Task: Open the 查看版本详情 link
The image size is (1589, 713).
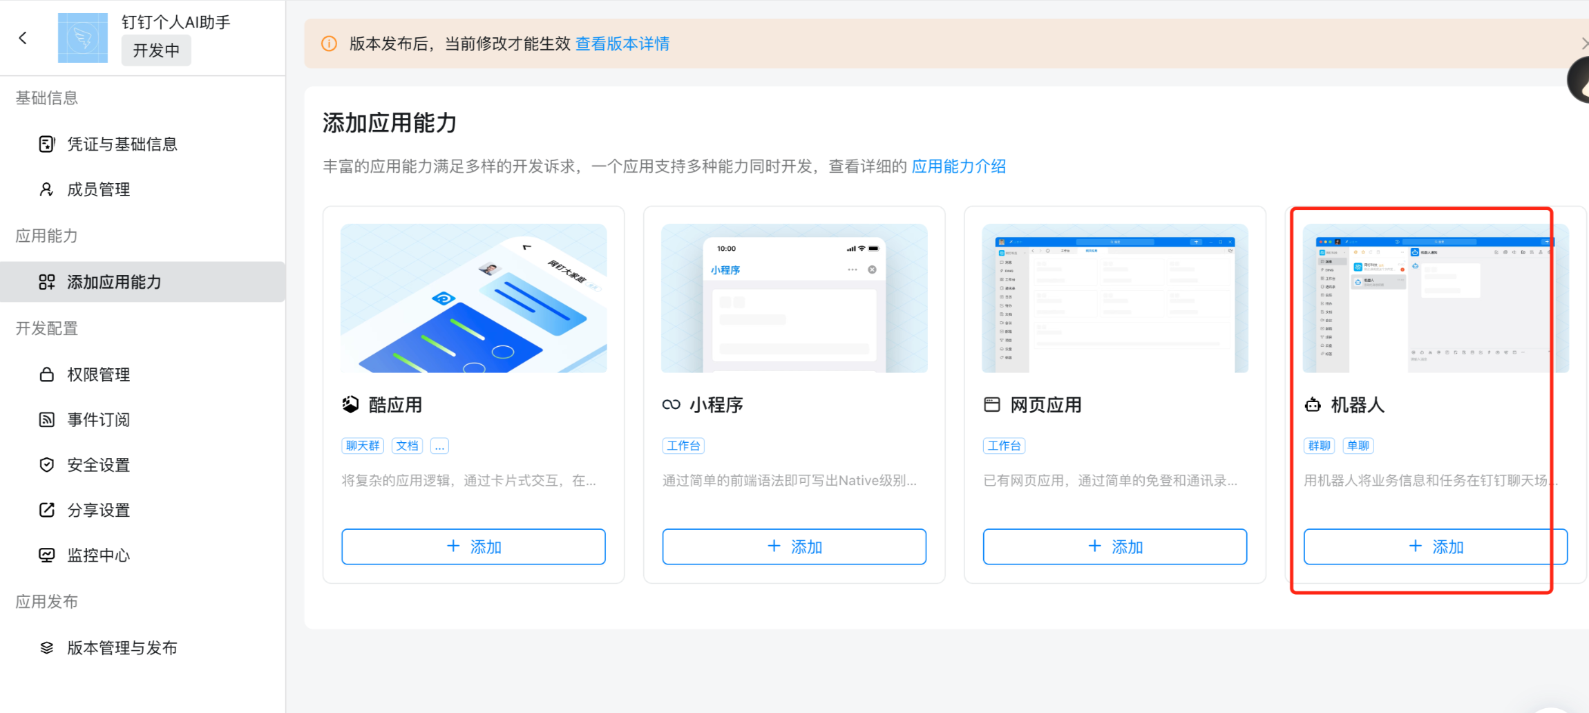Action: point(622,44)
